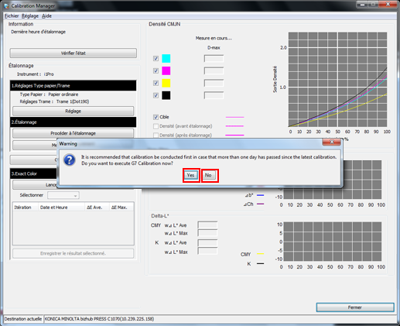Click Yes in the Warning dialog
Screen dimensions: 400x326
pyautogui.click(x=191, y=175)
